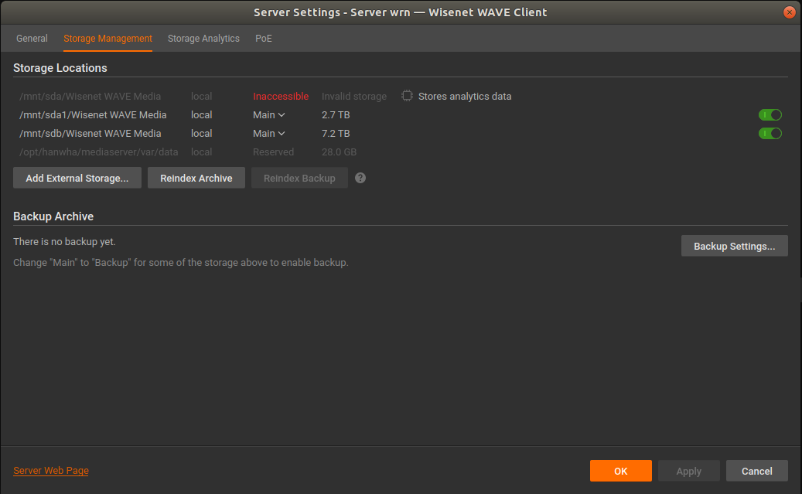Screen dimensions: 802x494
Task: Click the Reserved status text
Action: click(274, 152)
